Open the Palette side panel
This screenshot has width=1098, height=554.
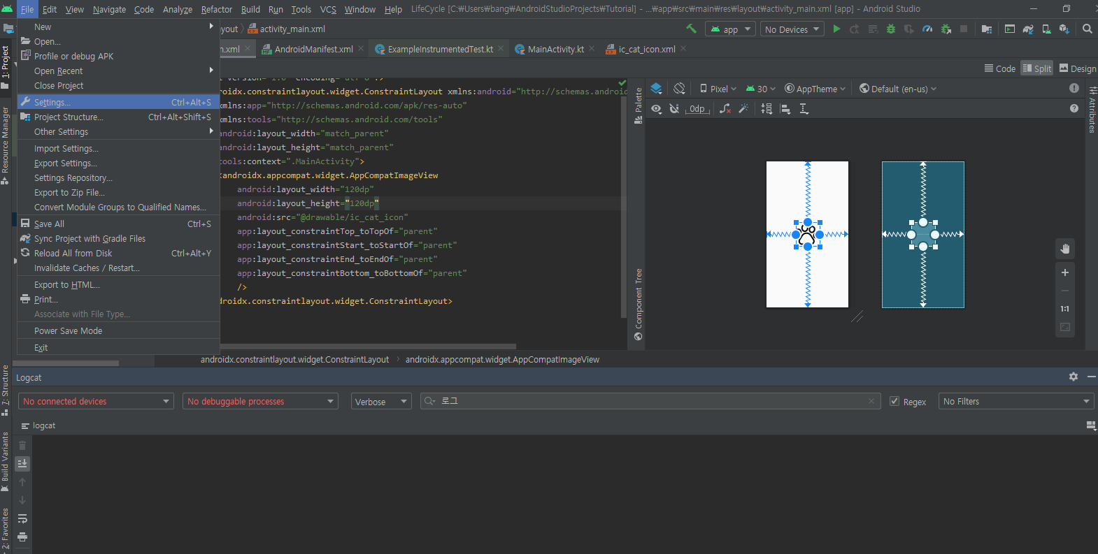point(638,106)
